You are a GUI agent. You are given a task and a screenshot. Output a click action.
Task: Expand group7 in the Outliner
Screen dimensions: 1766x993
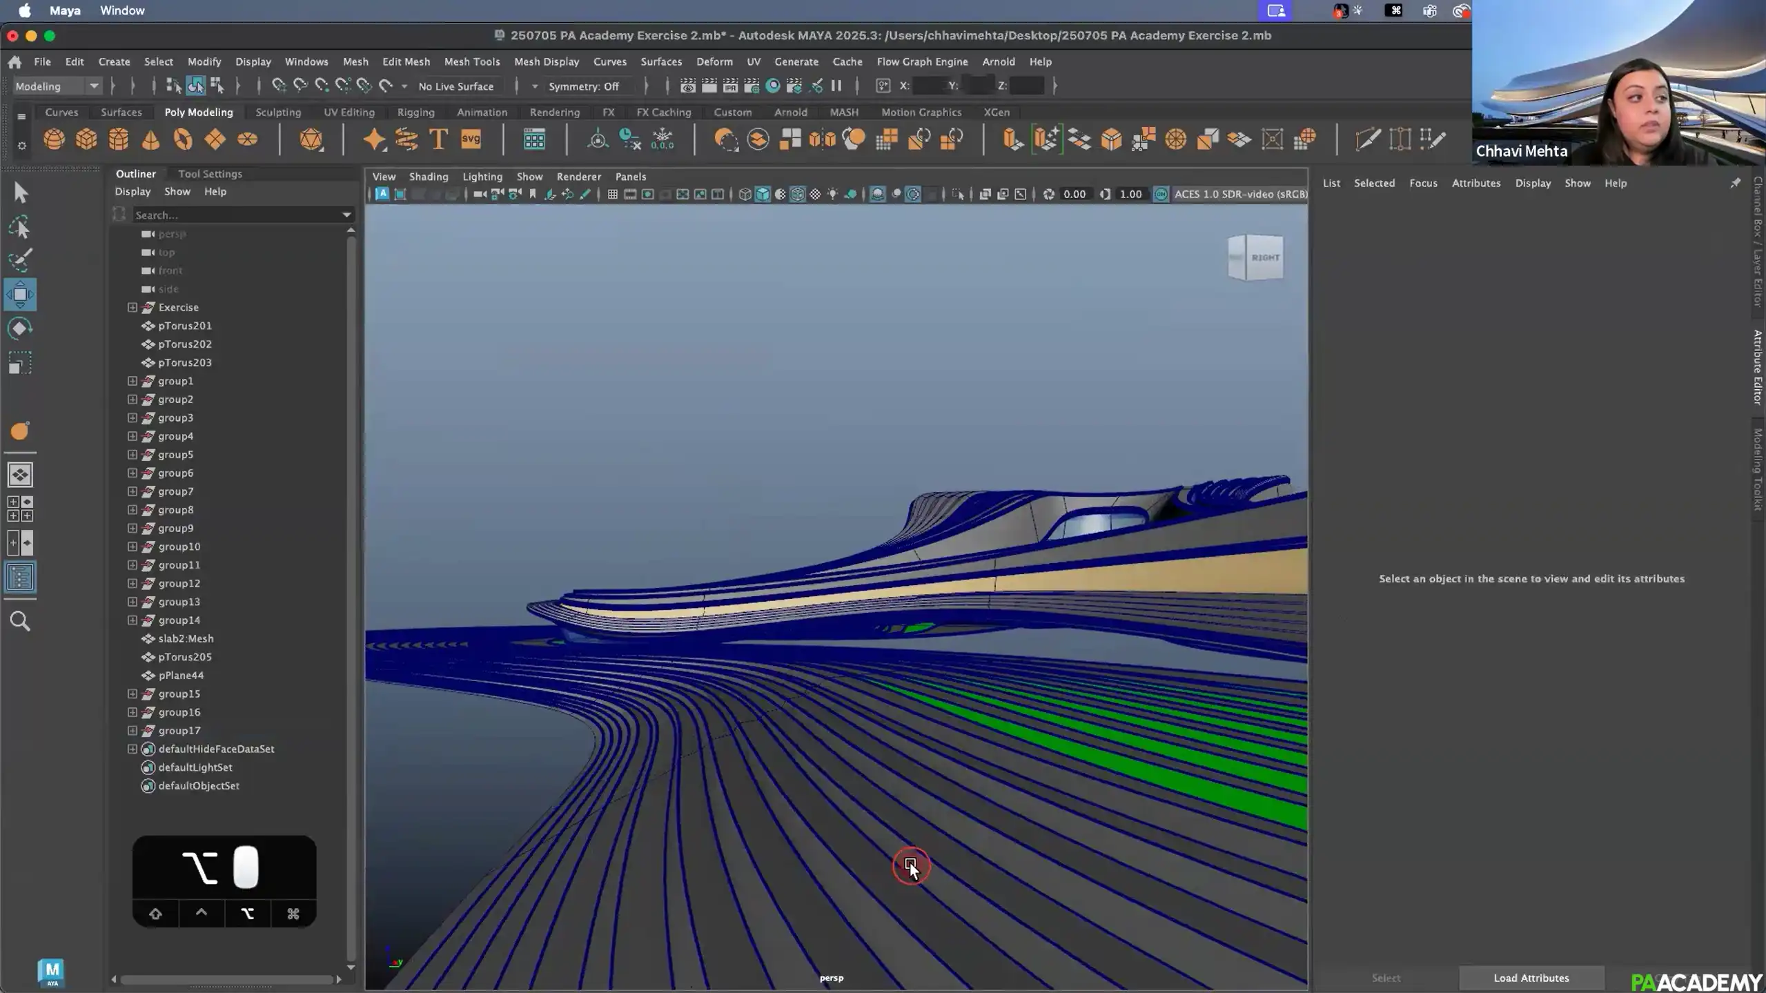pos(133,491)
